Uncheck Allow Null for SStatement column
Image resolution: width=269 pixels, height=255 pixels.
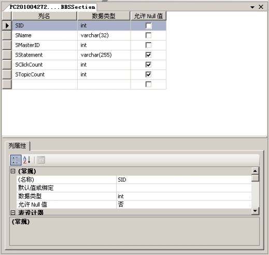(148, 55)
